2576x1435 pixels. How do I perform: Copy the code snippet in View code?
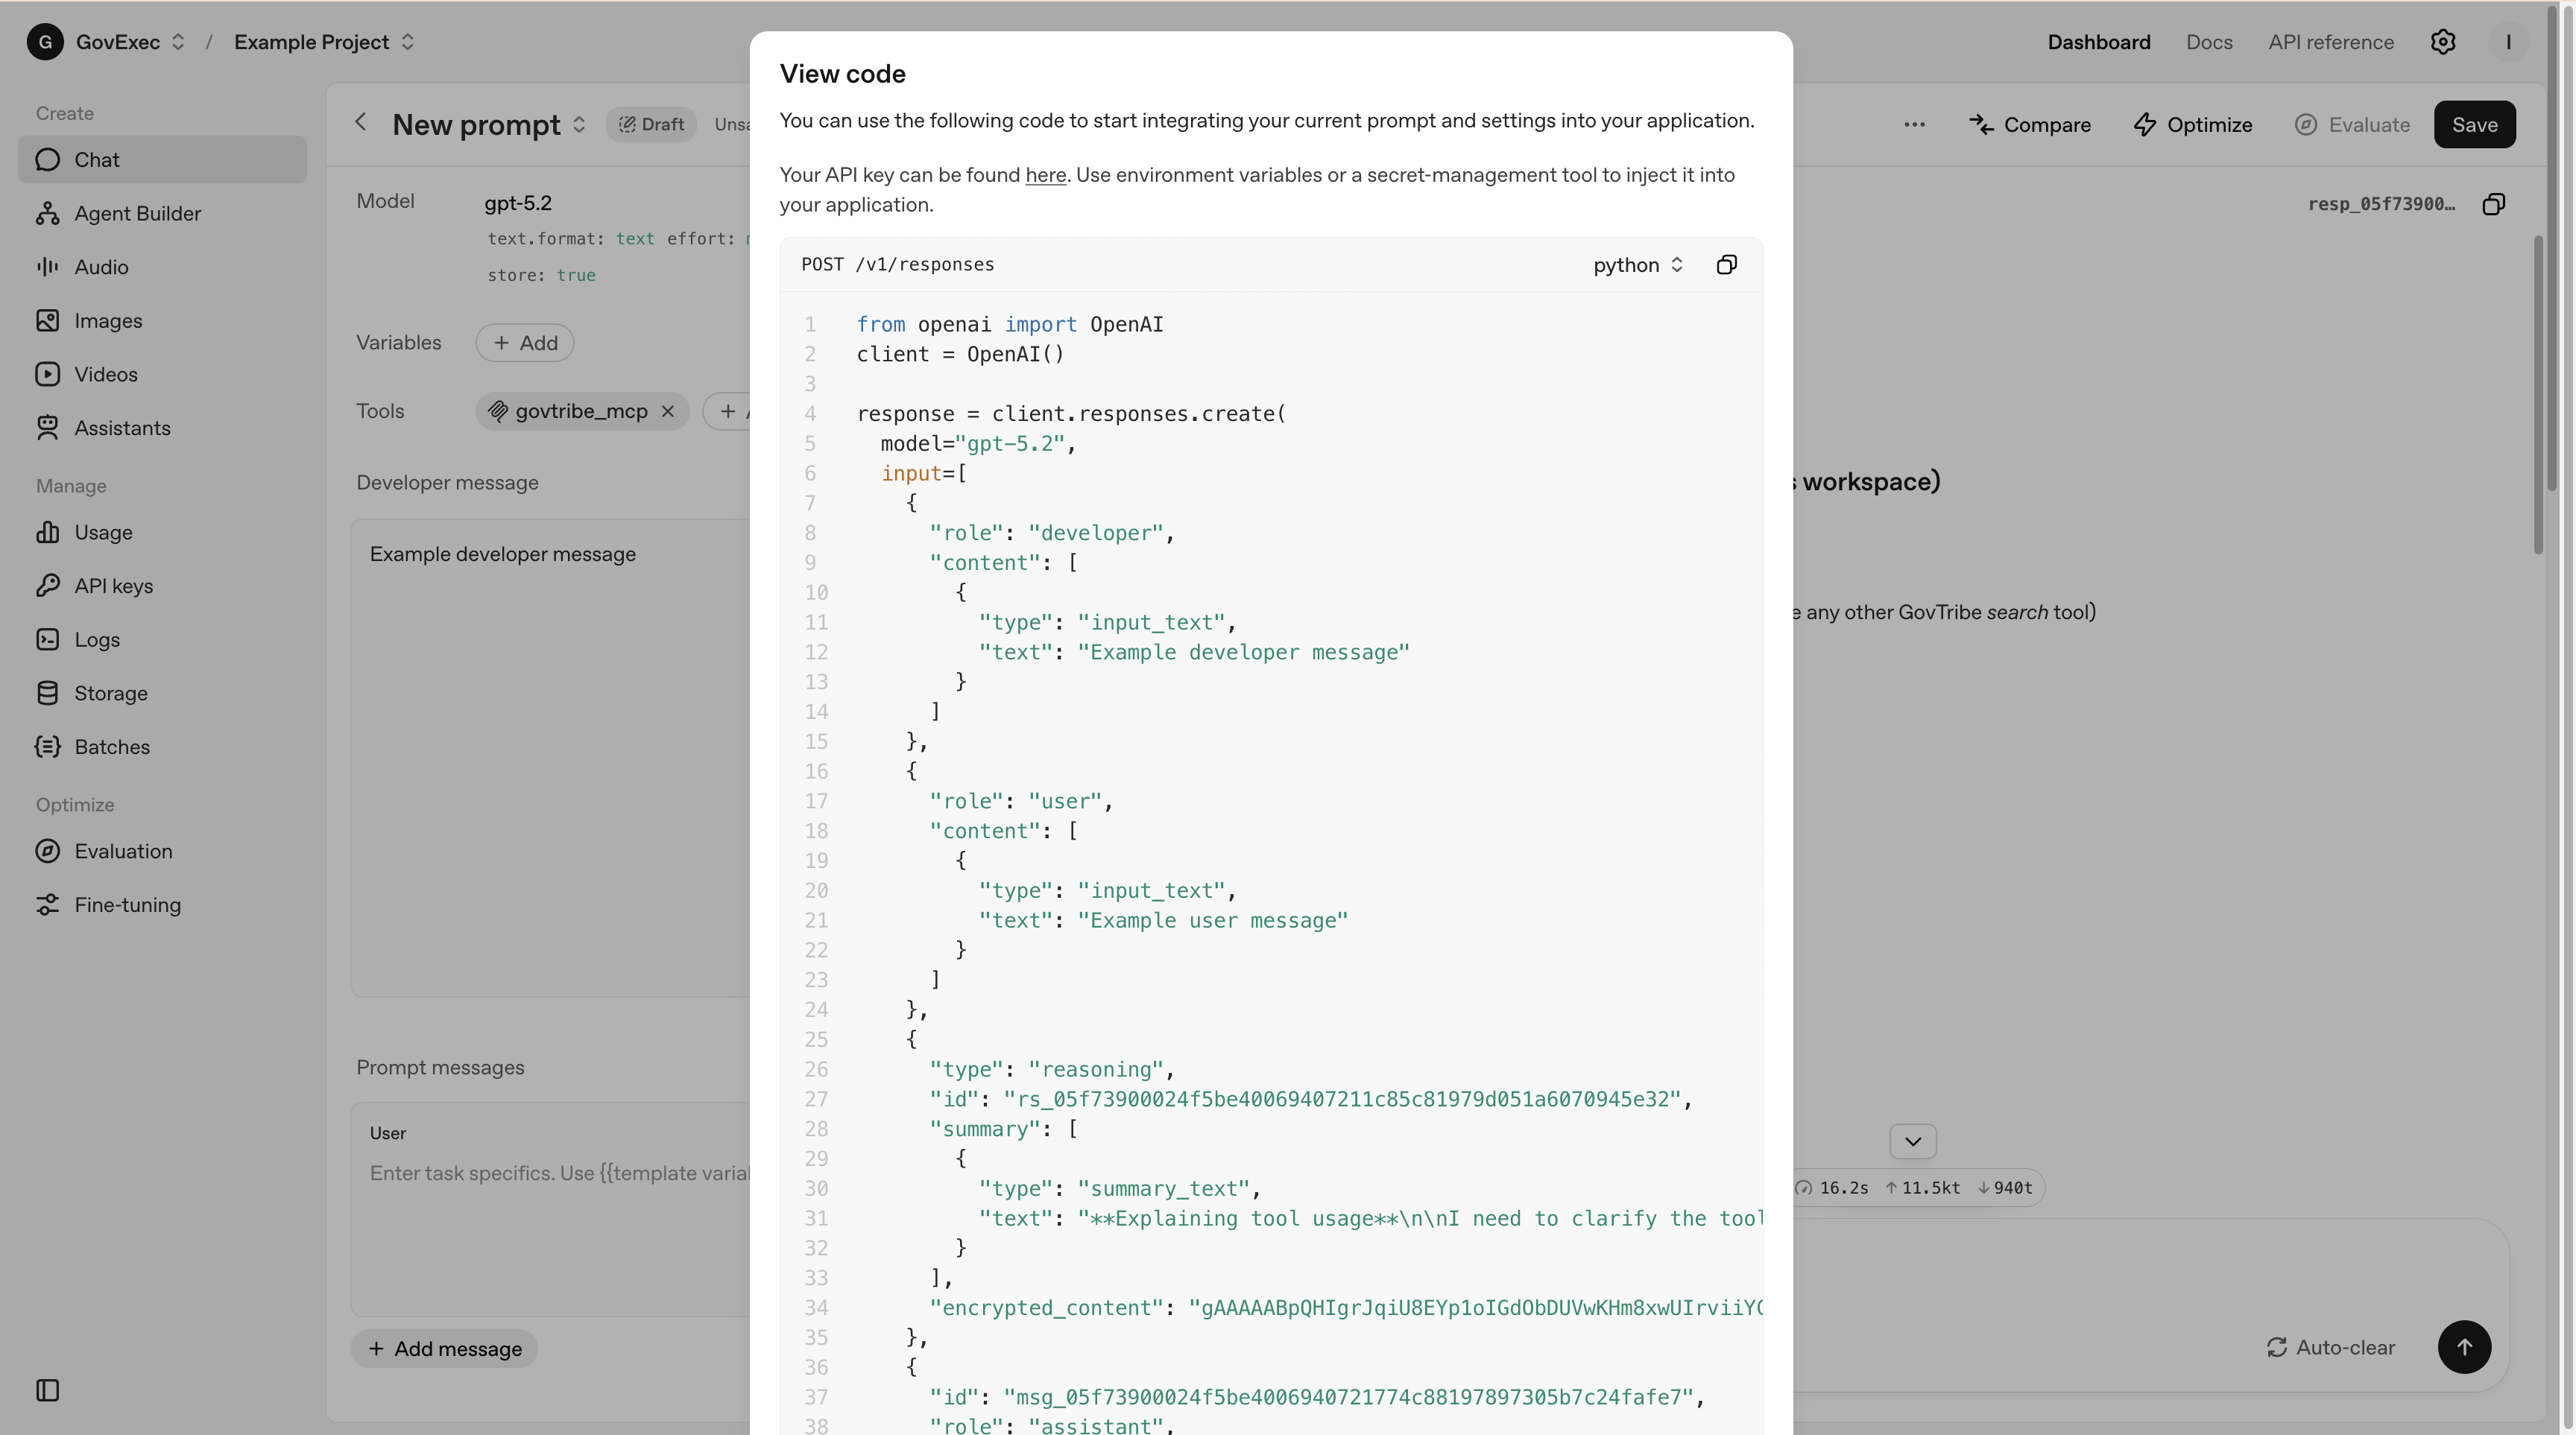(x=1726, y=264)
